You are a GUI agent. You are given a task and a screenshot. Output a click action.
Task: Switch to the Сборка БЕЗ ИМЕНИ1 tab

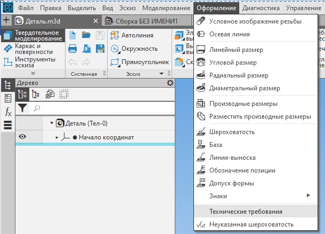tap(147, 21)
